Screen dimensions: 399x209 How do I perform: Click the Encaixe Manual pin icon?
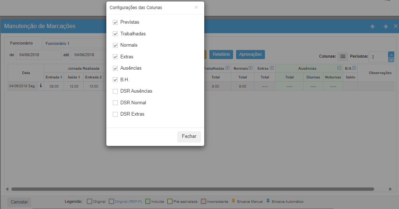(233, 201)
